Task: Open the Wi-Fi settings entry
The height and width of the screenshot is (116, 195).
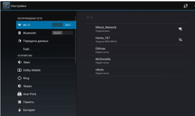Action: 46,25
